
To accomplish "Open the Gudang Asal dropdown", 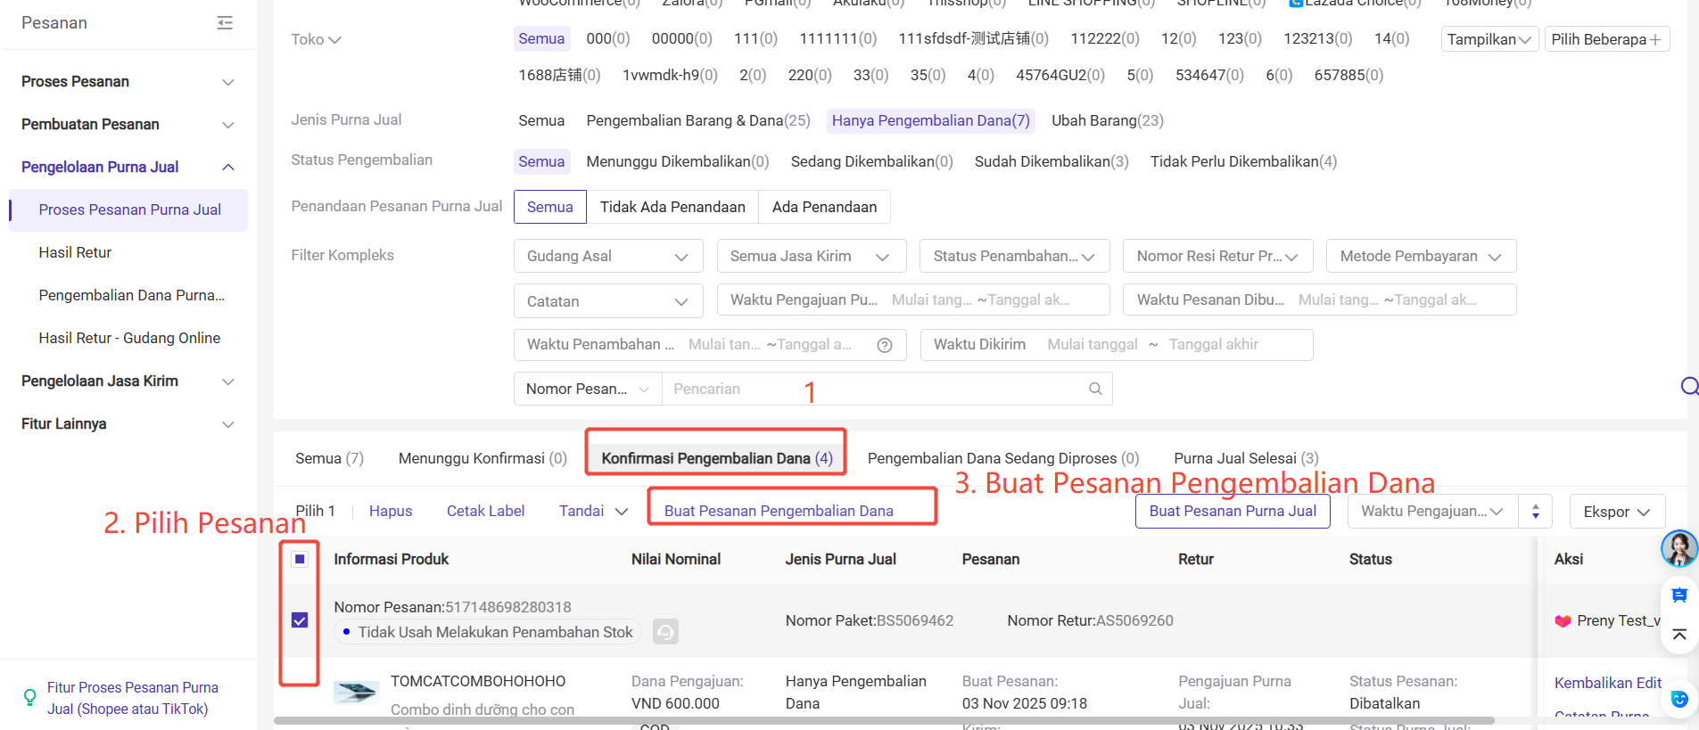I will 607,257.
